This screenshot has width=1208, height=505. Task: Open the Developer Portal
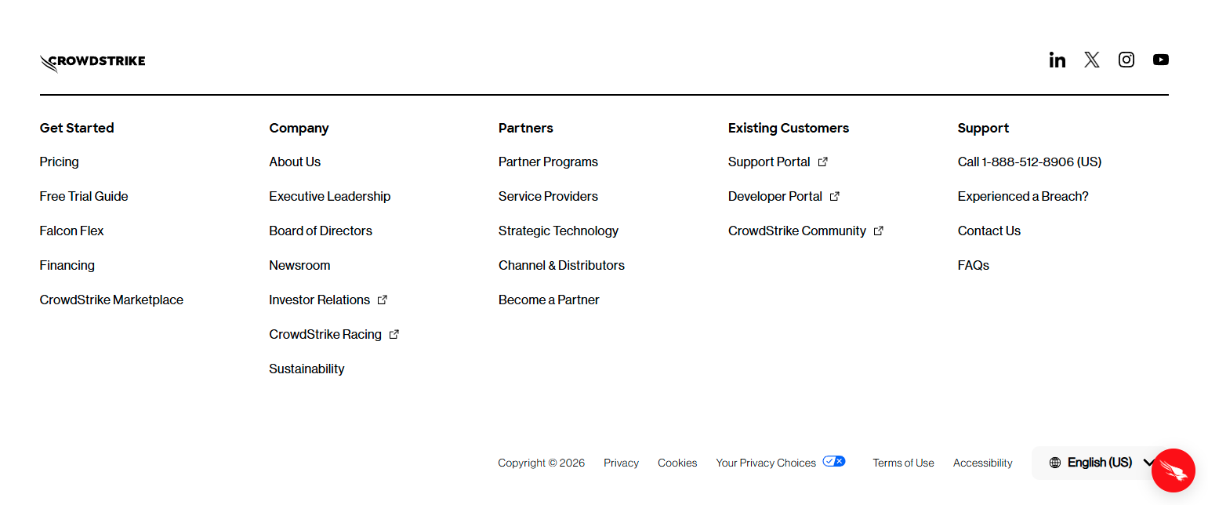(x=775, y=196)
